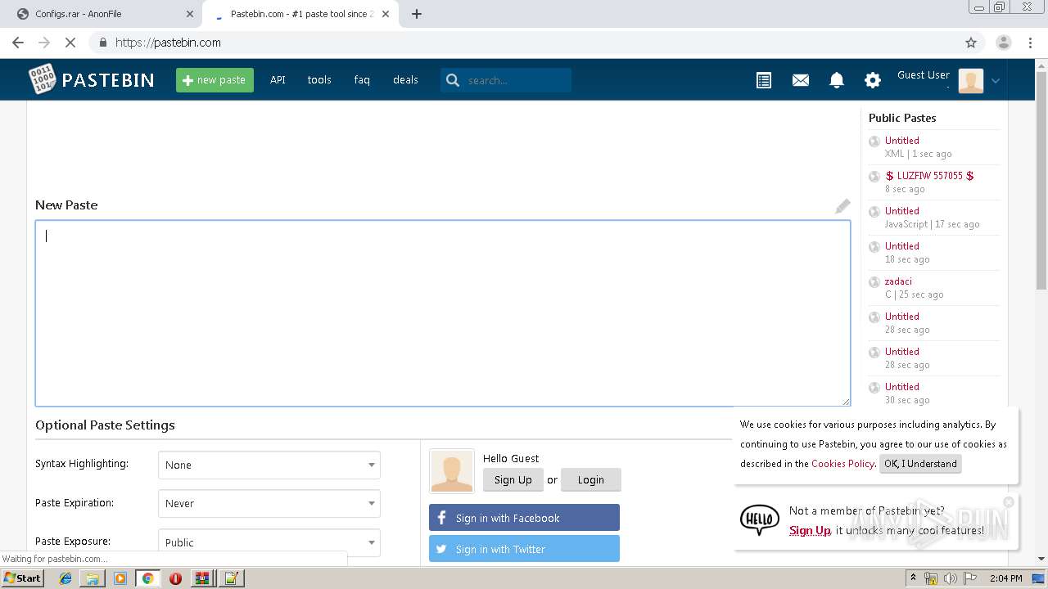The height and width of the screenshot is (589, 1048).
Task: Click the Sign Up button beside Hello Guest
Action: (x=513, y=479)
